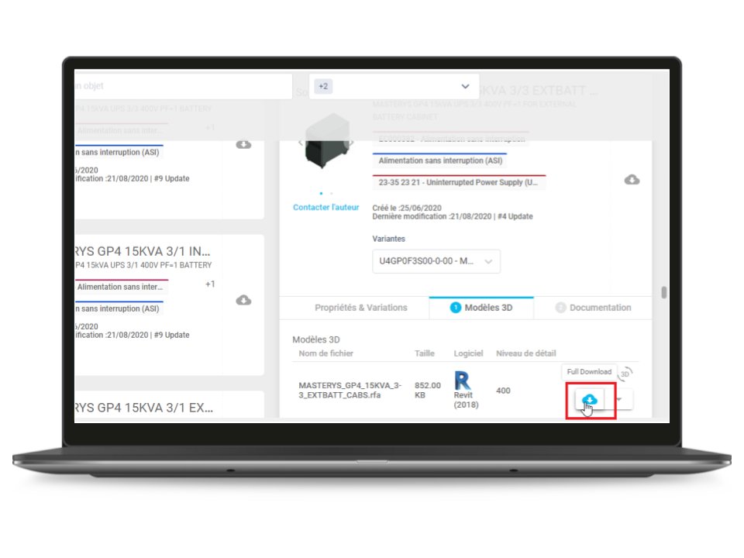Show the previous product image with the left arrow
This screenshot has width=744, height=558.
pos(300,142)
